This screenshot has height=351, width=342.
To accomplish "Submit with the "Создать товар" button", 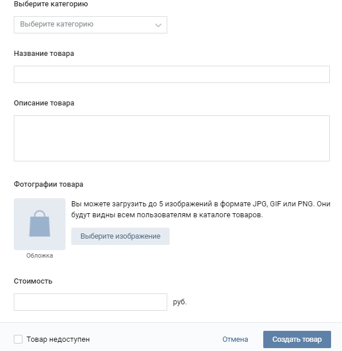I will point(297,339).
